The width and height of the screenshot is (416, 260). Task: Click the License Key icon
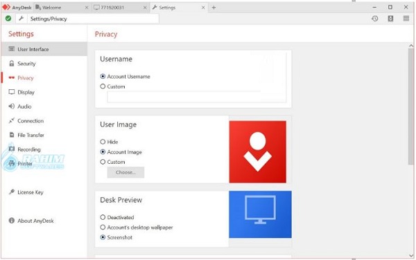pos(11,192)
